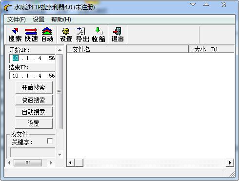Click left panel horizontal scrollbar thumb
Screen dimensions: 239x181
coord(28,162)
